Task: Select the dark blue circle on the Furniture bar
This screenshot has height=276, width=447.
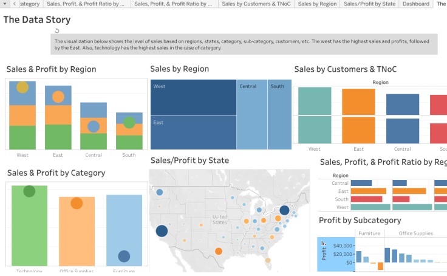Action: (x=124, y=257)
